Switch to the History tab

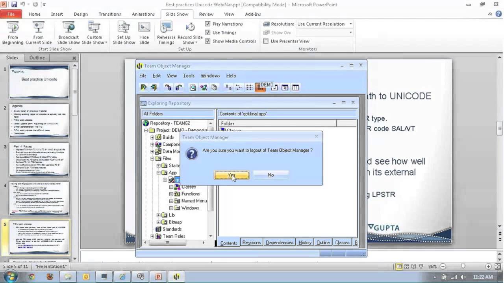tap(305, 243)
